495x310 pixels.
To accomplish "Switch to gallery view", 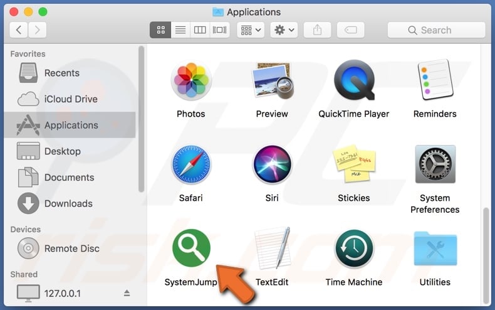I will [219, 30].
